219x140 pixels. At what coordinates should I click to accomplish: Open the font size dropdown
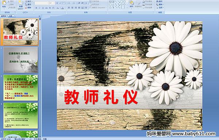coord(52,3)
